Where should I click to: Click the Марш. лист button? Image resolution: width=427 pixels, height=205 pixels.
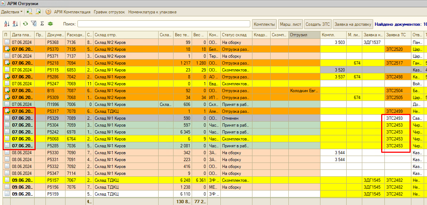tap(290, 24)
